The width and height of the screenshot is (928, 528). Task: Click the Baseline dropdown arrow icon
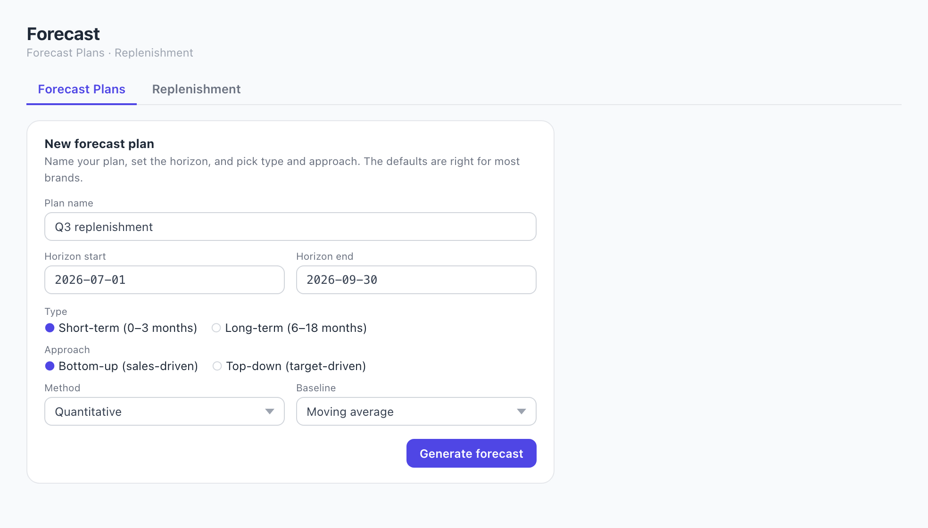click(522, 412)
